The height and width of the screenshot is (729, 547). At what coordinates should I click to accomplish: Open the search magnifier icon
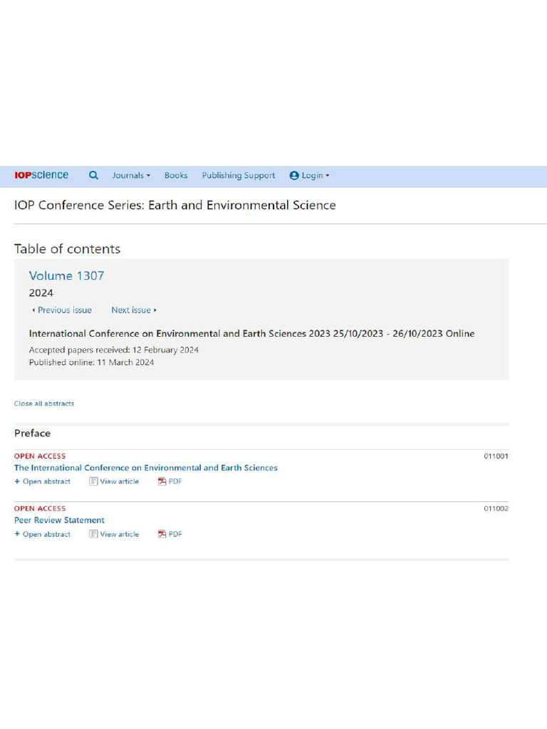(93, 175)
